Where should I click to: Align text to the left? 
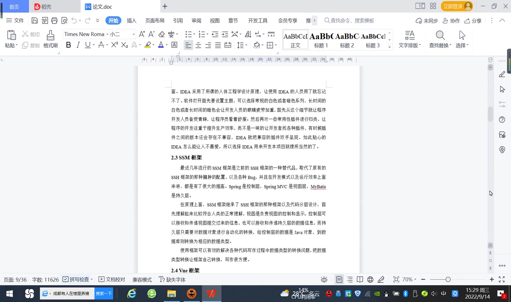click(188, 45)
